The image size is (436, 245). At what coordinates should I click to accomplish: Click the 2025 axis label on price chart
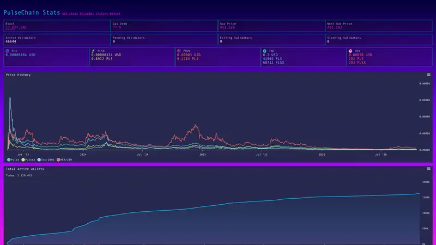coord(203,155)
